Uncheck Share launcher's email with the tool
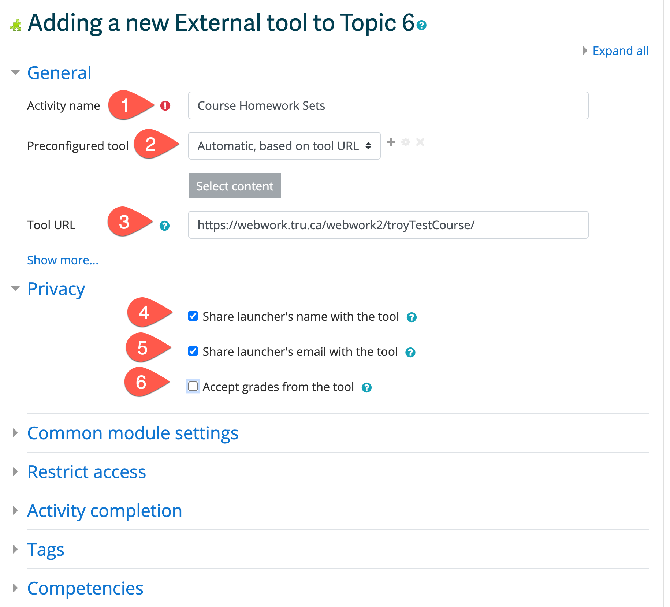This screenshot has width=670, height=607. (193, 351)
